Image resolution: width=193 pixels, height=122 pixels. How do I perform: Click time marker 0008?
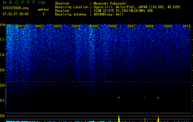coord(150,26)
